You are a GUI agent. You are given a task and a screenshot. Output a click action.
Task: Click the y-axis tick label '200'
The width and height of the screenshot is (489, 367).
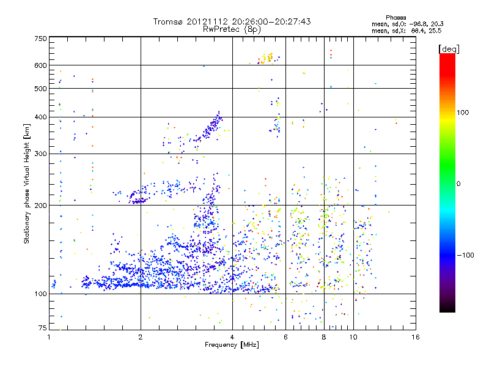(x=40, y=206)
